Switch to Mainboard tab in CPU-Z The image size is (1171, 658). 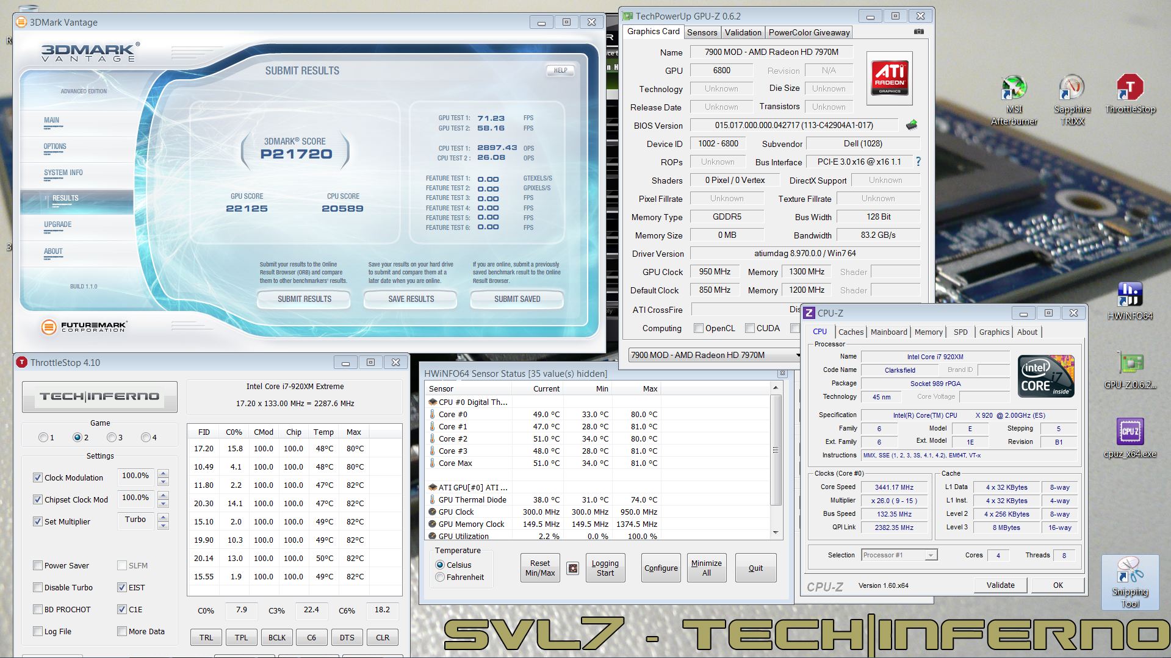click(x=888, y=332)
